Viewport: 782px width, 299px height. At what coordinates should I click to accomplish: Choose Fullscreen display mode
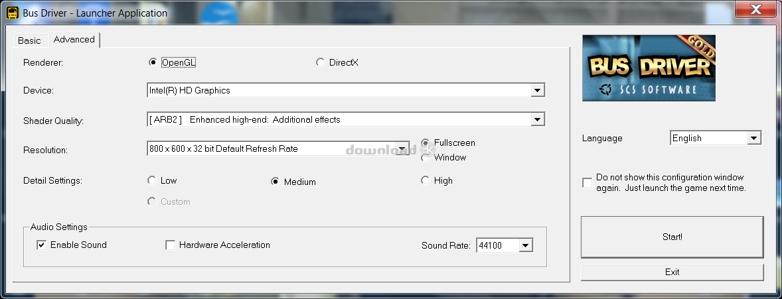coord(426,143)
